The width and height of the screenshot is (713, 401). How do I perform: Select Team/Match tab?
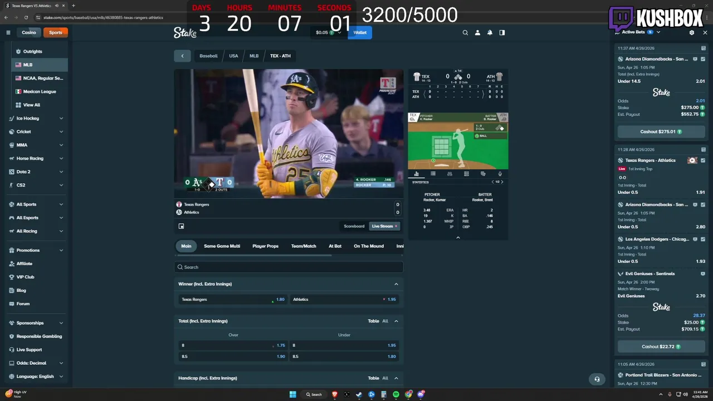tap(304, 246)
